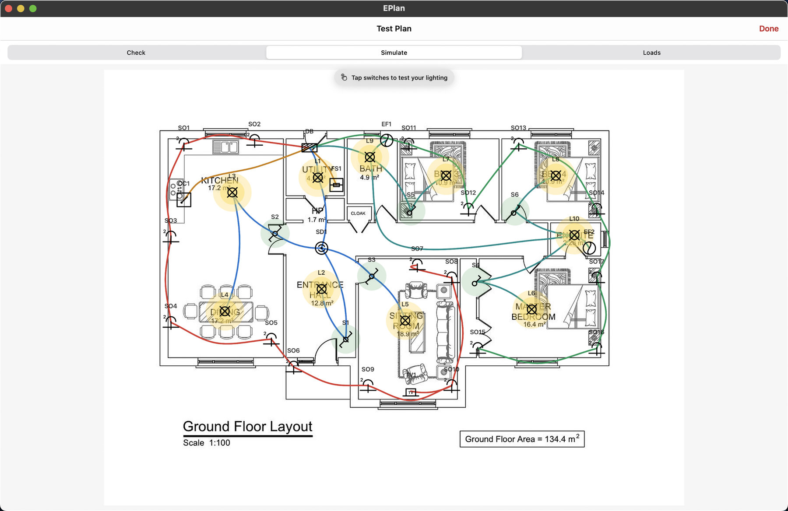Click kitchen light L3 symbol

click(x=232, y=192)
